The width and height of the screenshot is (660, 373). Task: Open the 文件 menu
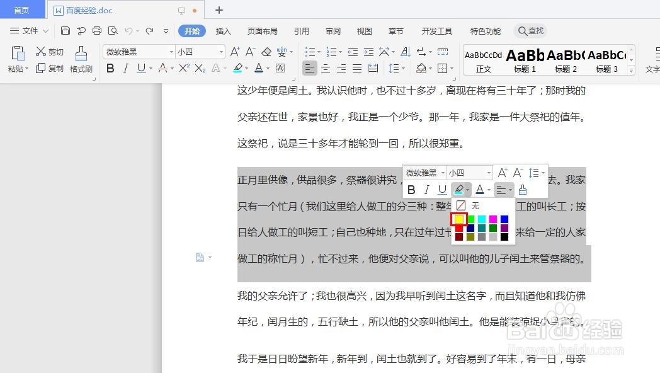[x=30, y=30]
